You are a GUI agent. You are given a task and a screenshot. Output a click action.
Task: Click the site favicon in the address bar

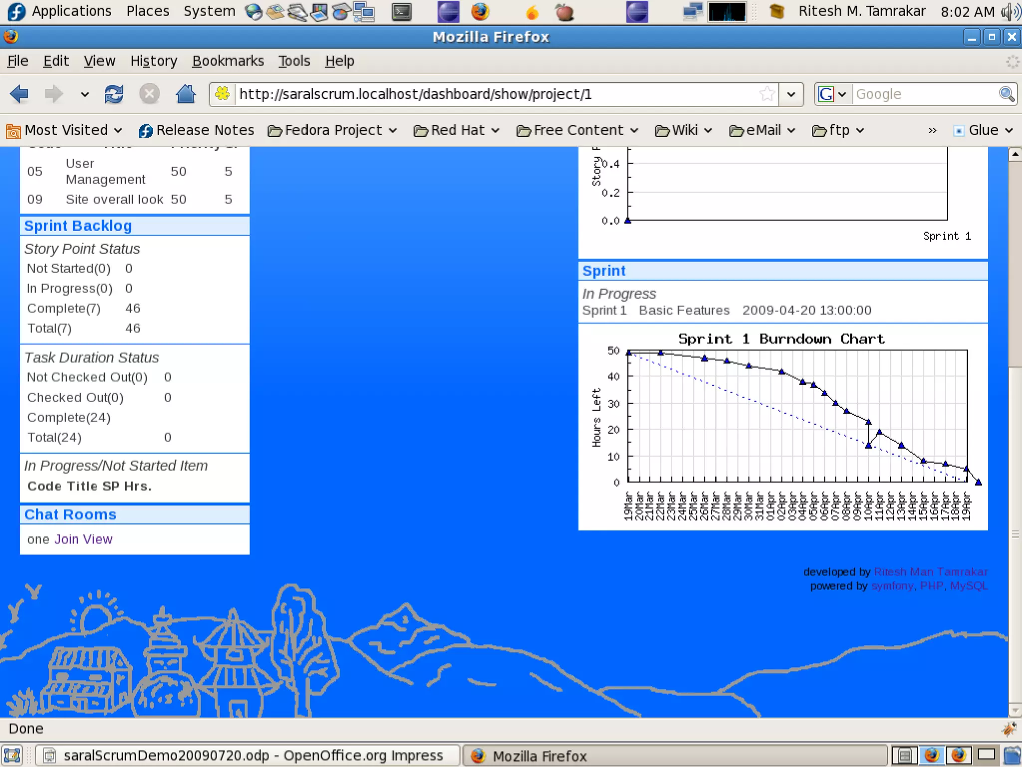click(223, 94)
